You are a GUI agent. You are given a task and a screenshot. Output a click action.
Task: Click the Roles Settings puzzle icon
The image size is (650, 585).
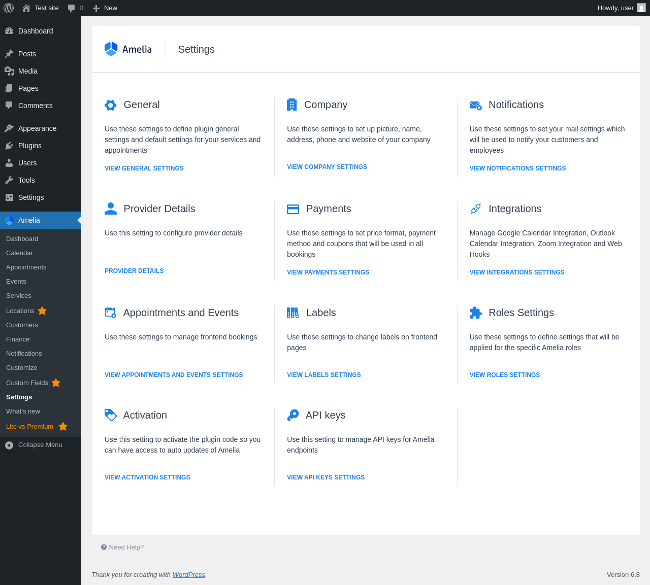pos(476,313)
